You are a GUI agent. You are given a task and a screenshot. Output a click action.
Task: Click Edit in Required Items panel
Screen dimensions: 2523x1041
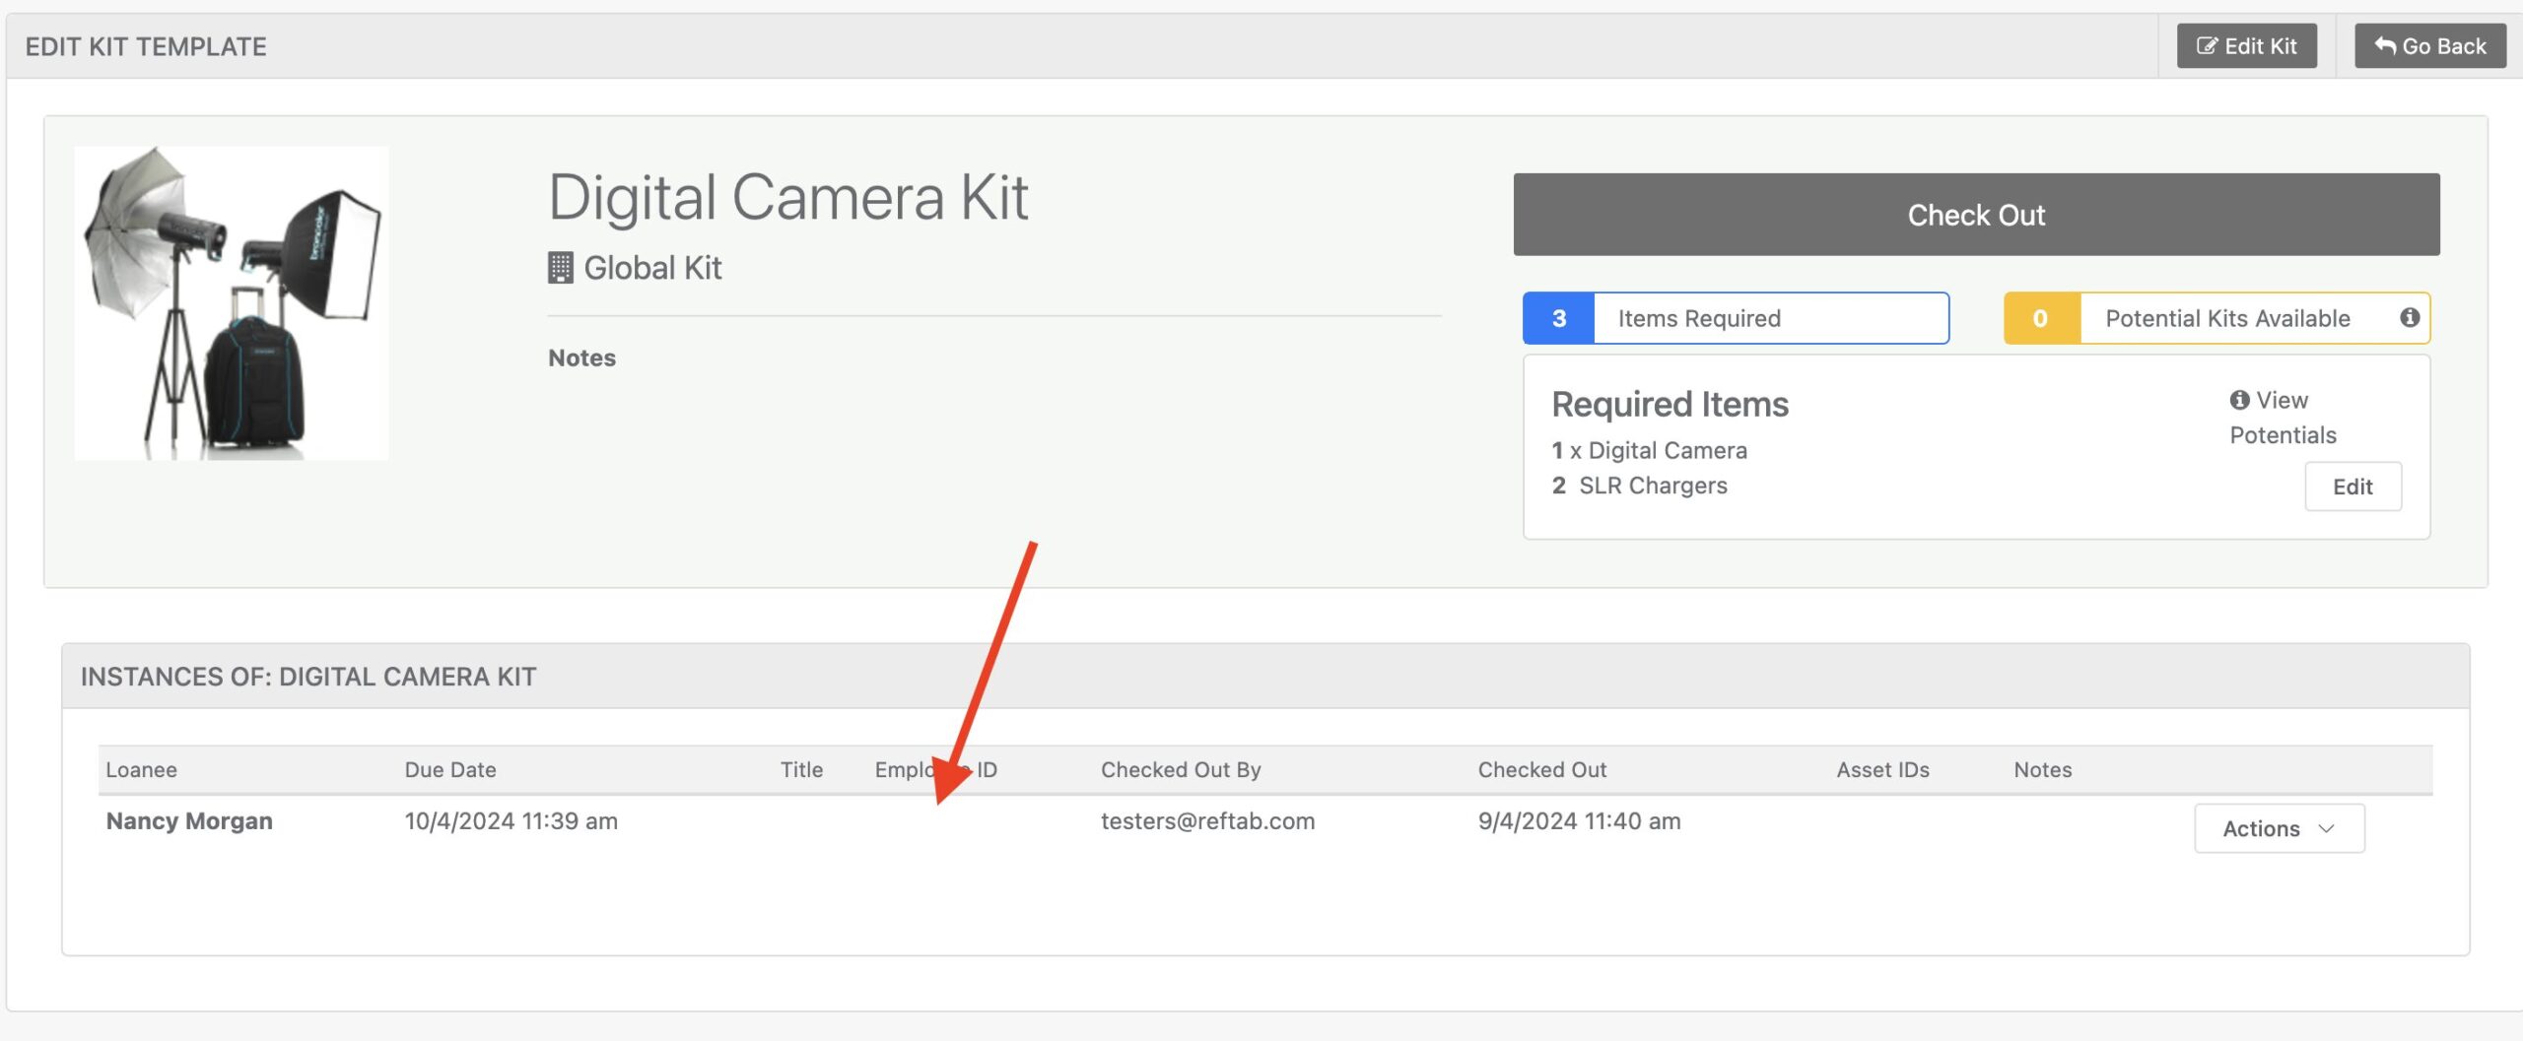2353,487
